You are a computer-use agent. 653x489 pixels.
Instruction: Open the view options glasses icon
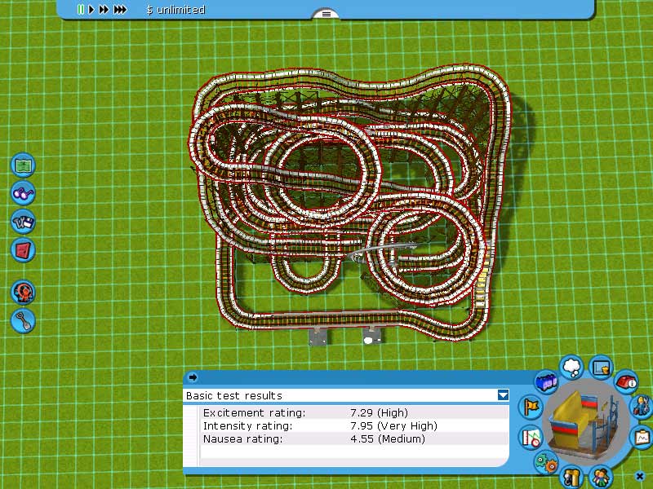(x=23, y=193)
